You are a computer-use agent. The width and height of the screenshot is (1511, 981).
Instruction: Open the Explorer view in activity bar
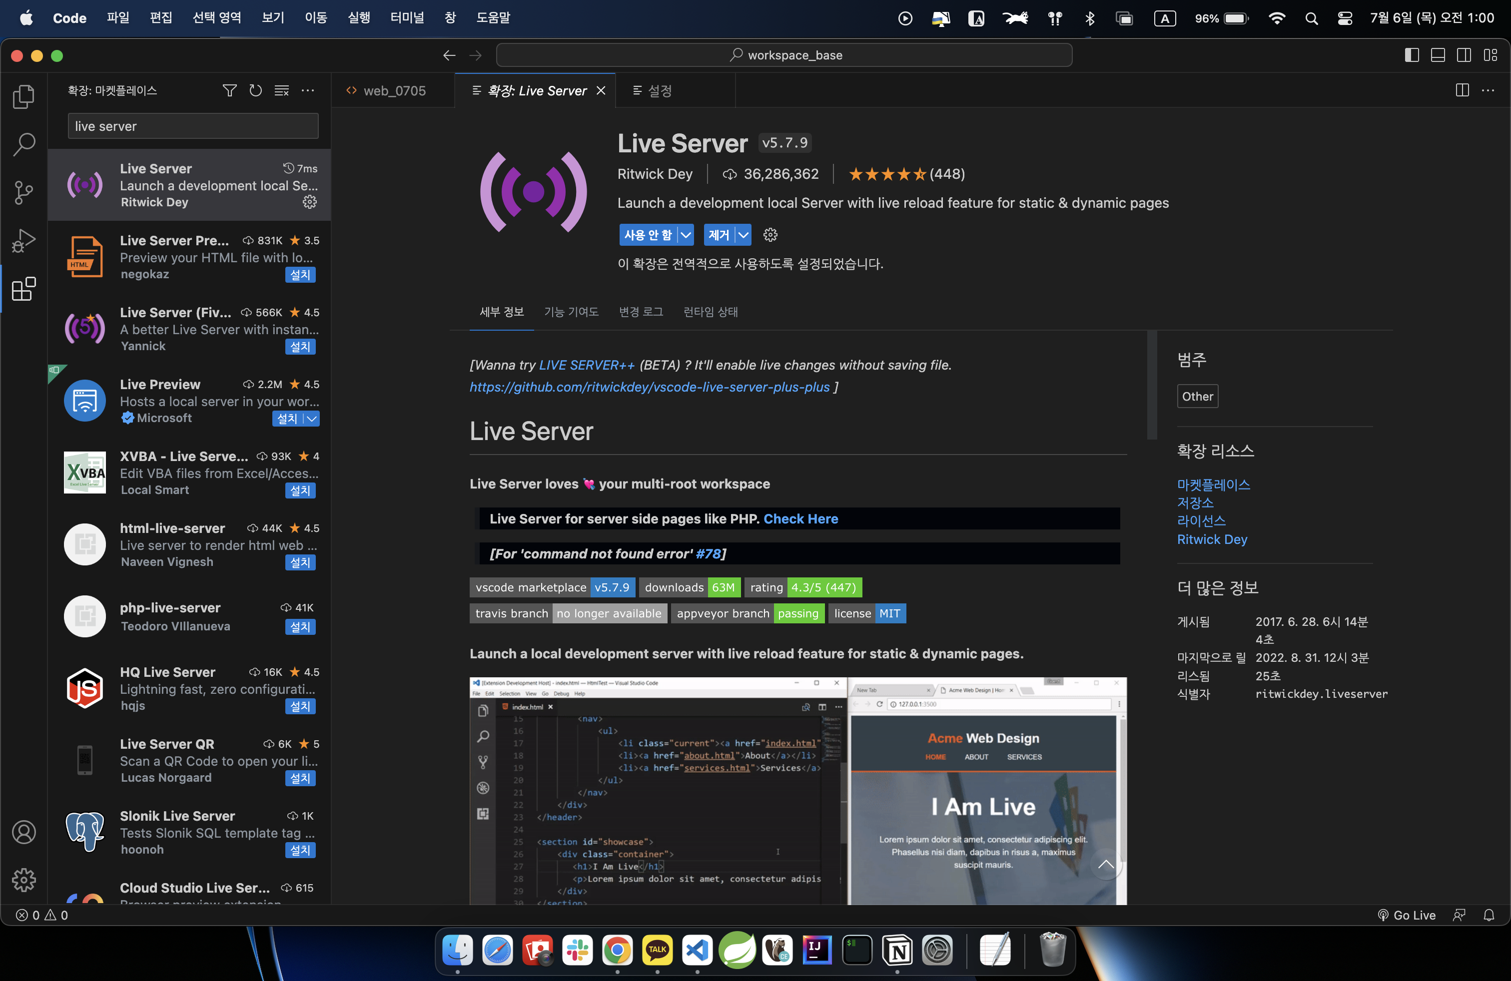coord(23,96)
